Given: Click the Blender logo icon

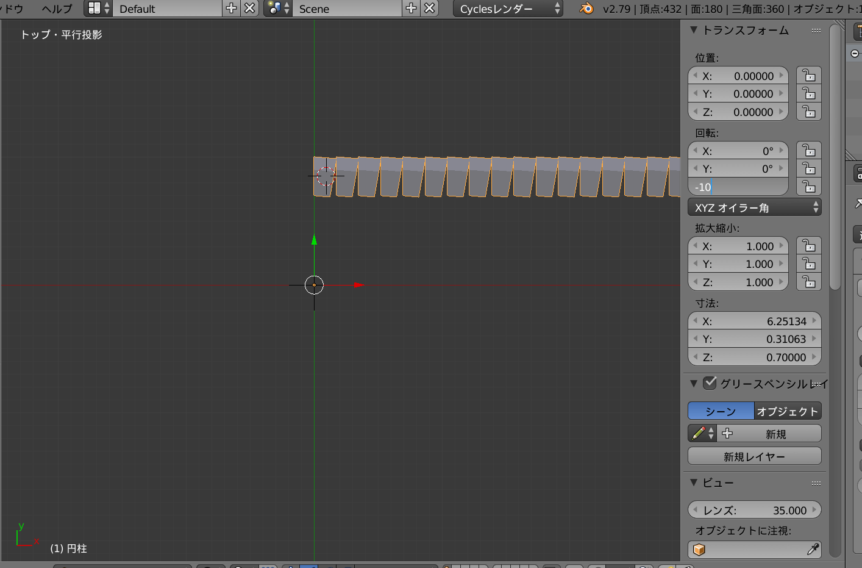Looking at the screenshot, I should tap(586, 9).
